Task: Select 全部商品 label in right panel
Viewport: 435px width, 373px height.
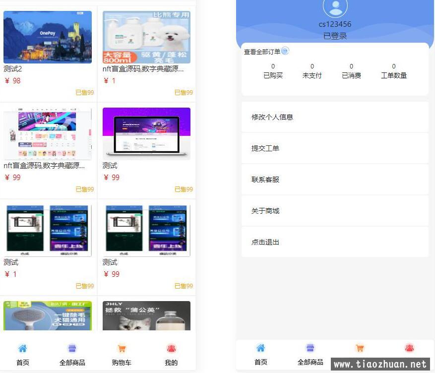Action: coord(310,362)
